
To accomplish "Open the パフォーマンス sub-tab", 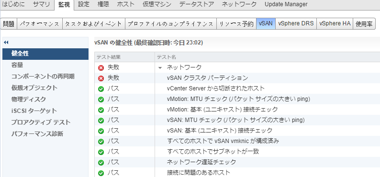I will (x=40, y=24).
